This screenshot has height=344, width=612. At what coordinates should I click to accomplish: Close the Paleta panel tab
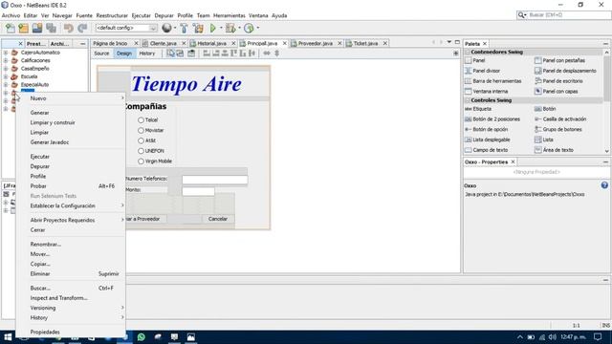[485, 44]
